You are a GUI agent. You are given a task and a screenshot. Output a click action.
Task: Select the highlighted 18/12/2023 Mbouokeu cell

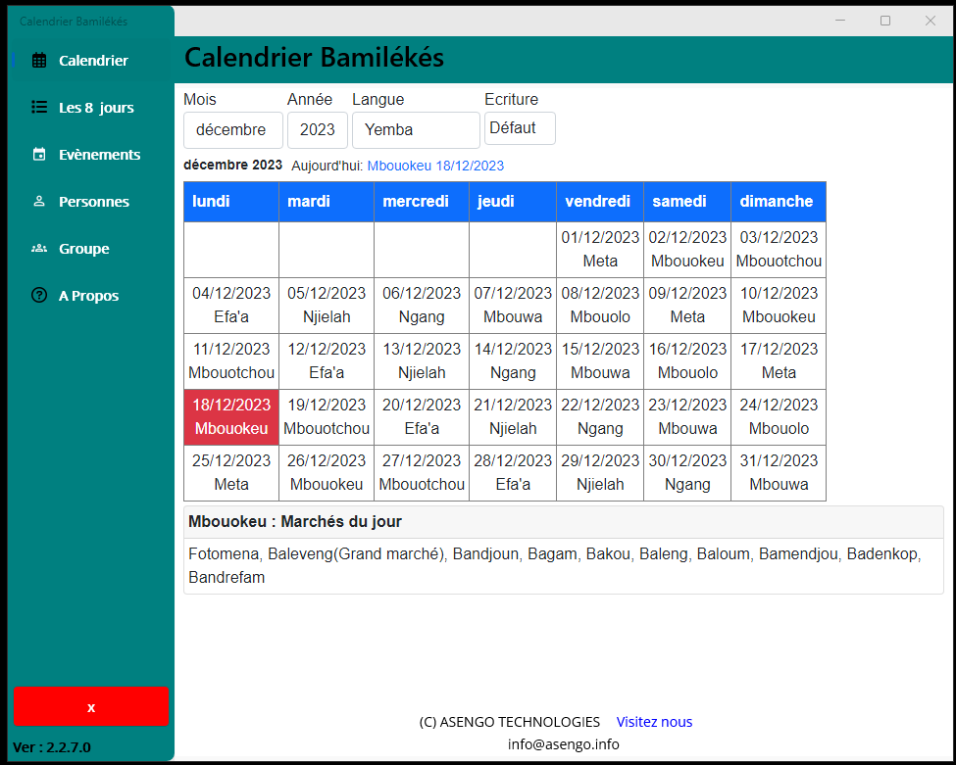[x=231, y=417]
